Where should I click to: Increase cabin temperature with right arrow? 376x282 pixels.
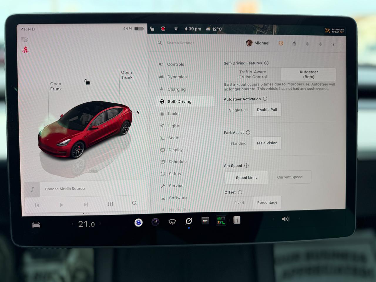[x=100, y=224]
